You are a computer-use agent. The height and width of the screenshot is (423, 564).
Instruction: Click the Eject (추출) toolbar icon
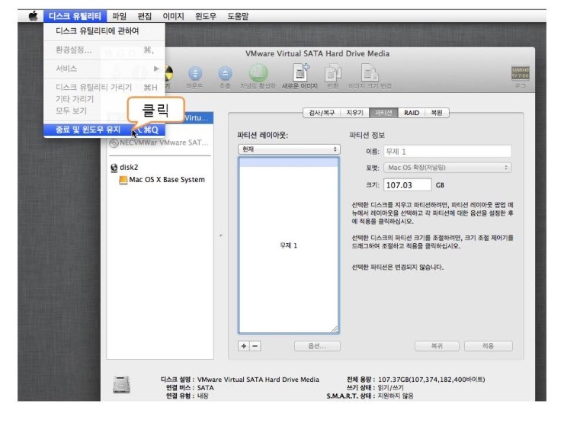[x=225, y=74]
